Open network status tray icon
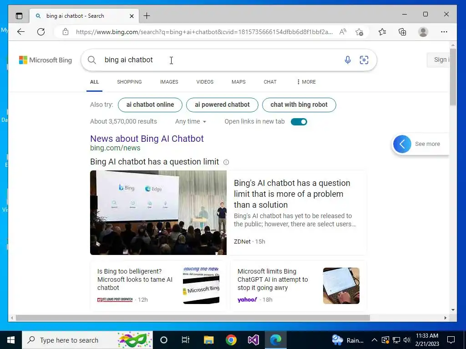 tap(396, 340)
